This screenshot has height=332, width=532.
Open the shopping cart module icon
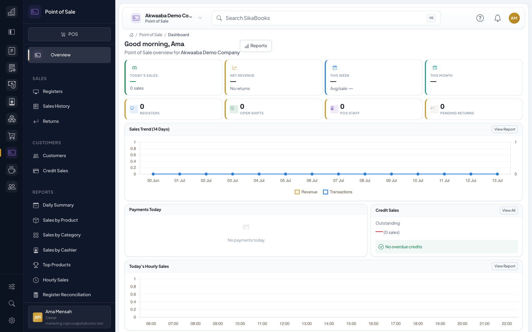[x=12, y=136]
